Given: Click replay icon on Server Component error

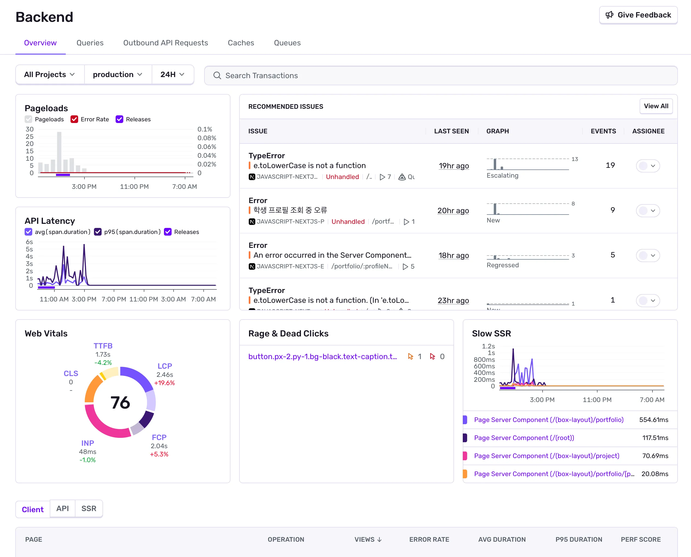Looking at the screenshot, I should [405, 267].
